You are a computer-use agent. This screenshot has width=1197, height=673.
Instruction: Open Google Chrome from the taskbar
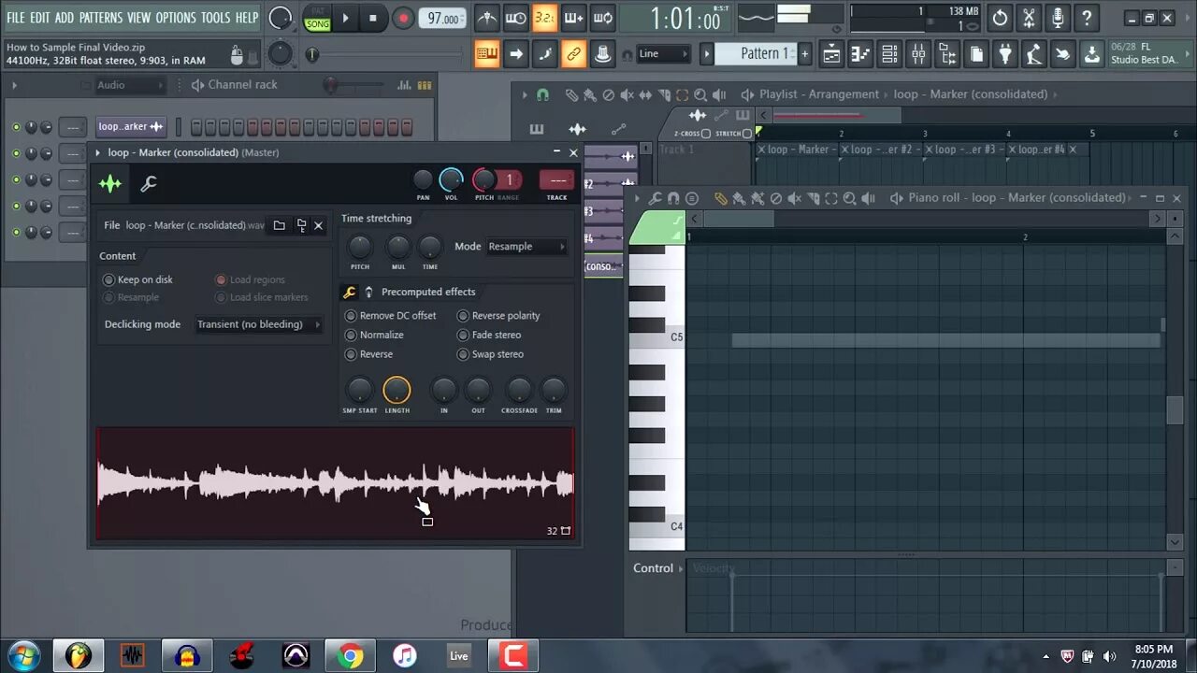pyautogui.click(x=351, y=656)
